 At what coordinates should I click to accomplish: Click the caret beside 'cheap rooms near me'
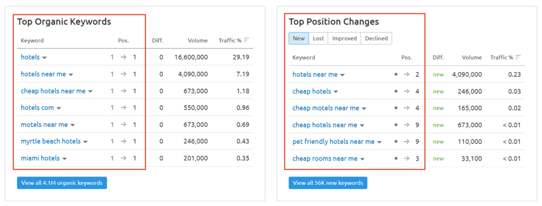pyautogui.click(x=362, y=159)
